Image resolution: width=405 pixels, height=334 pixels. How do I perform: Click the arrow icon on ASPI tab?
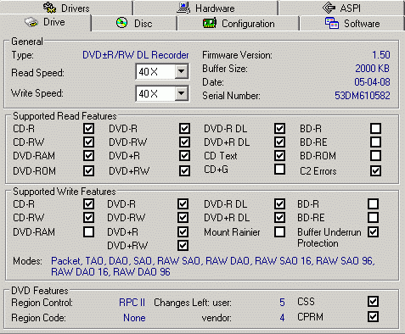[x=329, y=8]
